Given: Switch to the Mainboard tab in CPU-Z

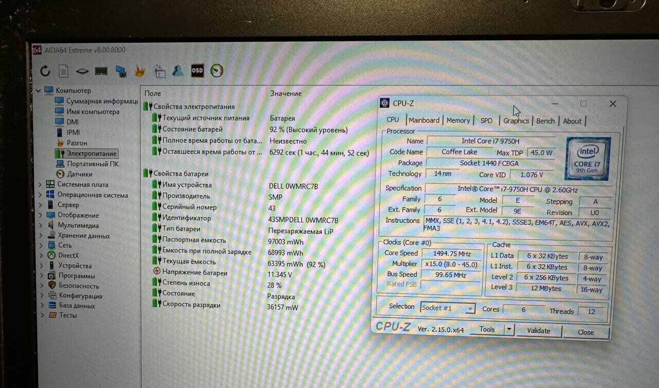Looking at the screenshot, I should click(424, 120).
